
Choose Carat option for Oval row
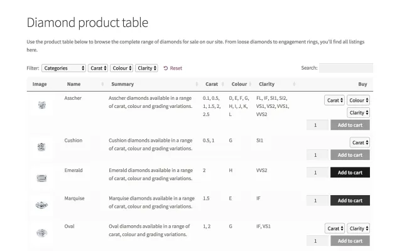(335, 228)
